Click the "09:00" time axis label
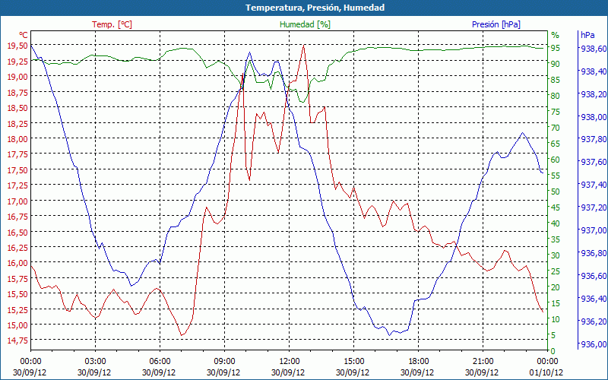This screenshot has width=608, height=380. tap(224, 361)
